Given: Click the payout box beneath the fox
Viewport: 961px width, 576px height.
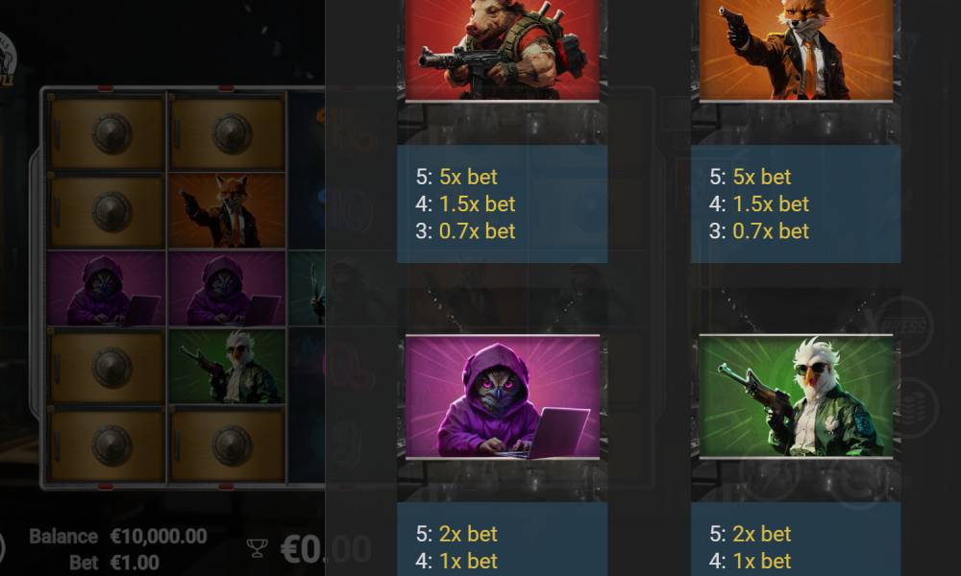Looking at the screenshot, I should pos(796,204).
